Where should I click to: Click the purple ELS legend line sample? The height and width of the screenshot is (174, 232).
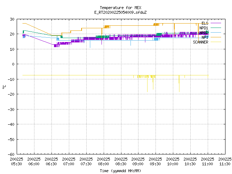tap(216, 23)
